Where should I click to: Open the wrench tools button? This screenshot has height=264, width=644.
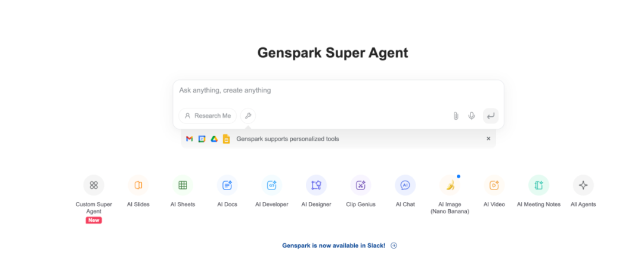(248, 116)
